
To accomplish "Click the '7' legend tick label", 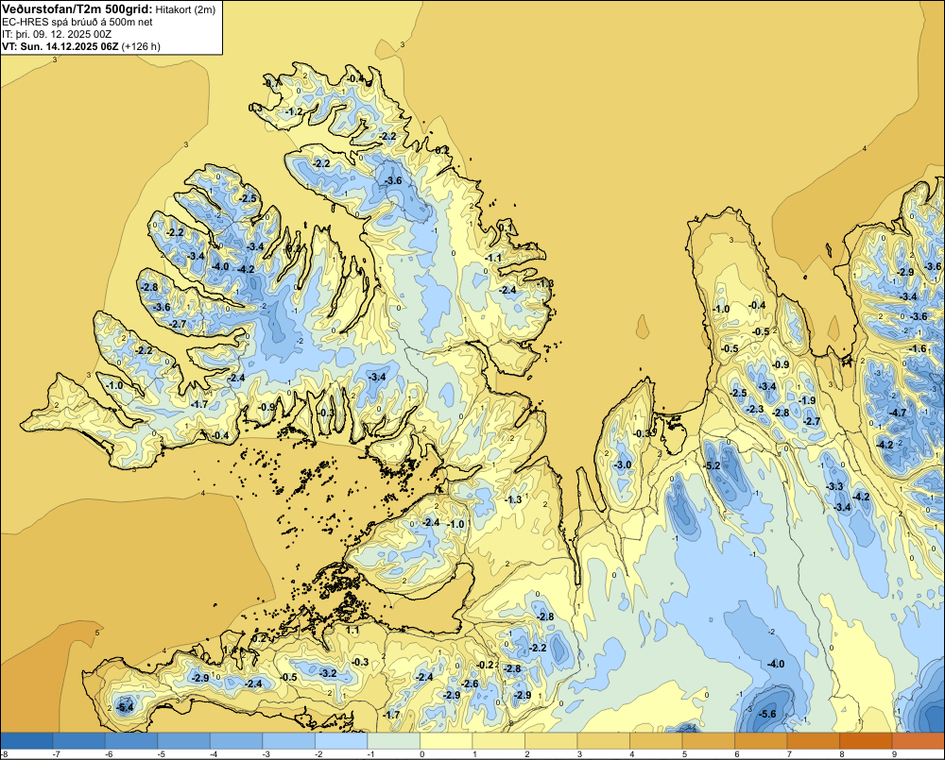I will coord(789,754).
